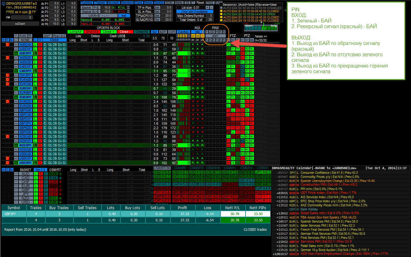Open the ANY selector beside Pips>-9.0
Viewport: 411px width, 257px height.
coord(48,36)
